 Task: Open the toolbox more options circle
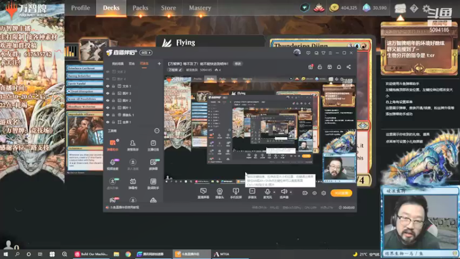tap(156, 131)
